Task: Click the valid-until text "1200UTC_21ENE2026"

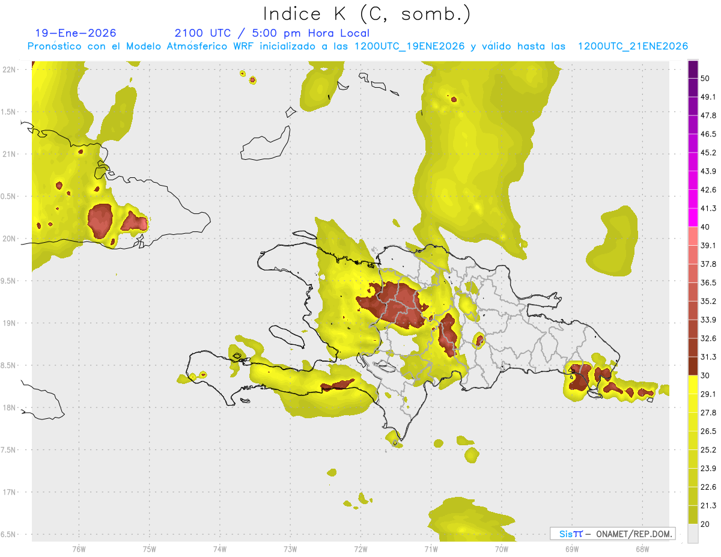Action: (633, 46)
